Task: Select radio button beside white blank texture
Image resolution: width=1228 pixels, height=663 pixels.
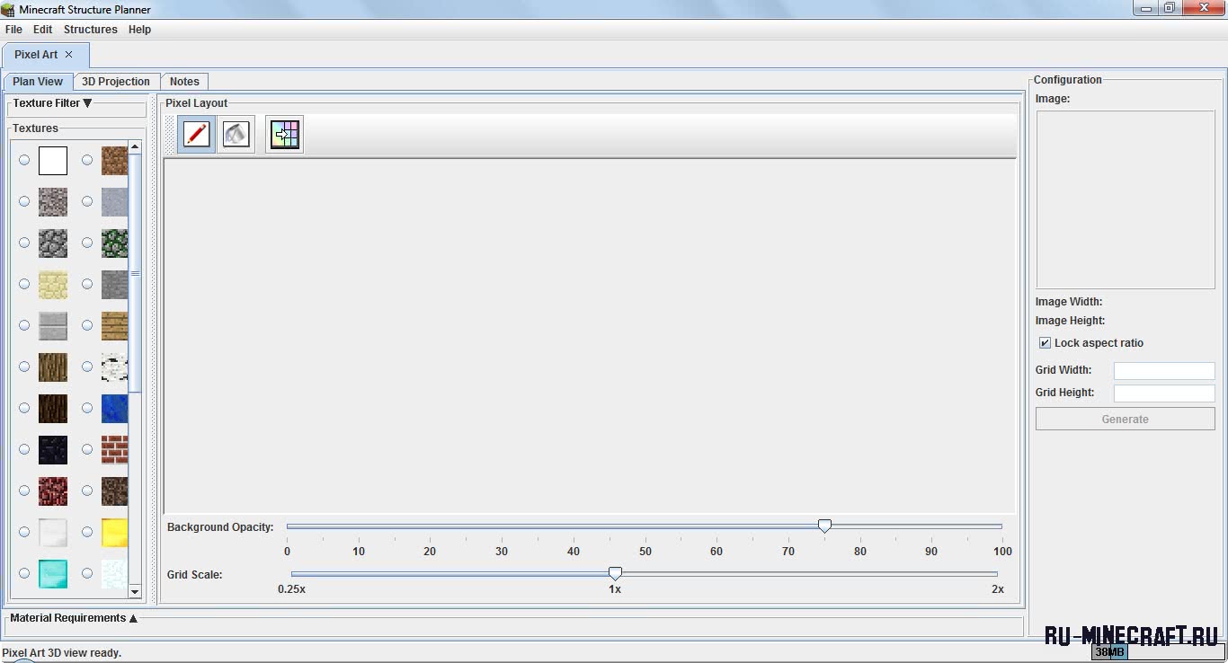Action: coord(24,160)
